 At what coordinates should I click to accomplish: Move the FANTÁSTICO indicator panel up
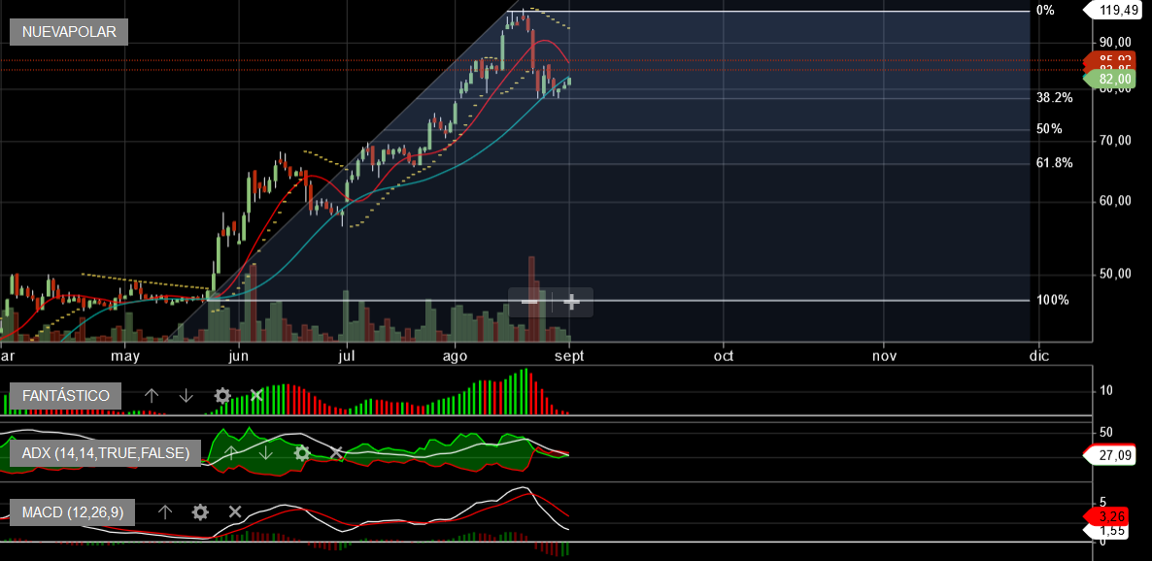152,395
